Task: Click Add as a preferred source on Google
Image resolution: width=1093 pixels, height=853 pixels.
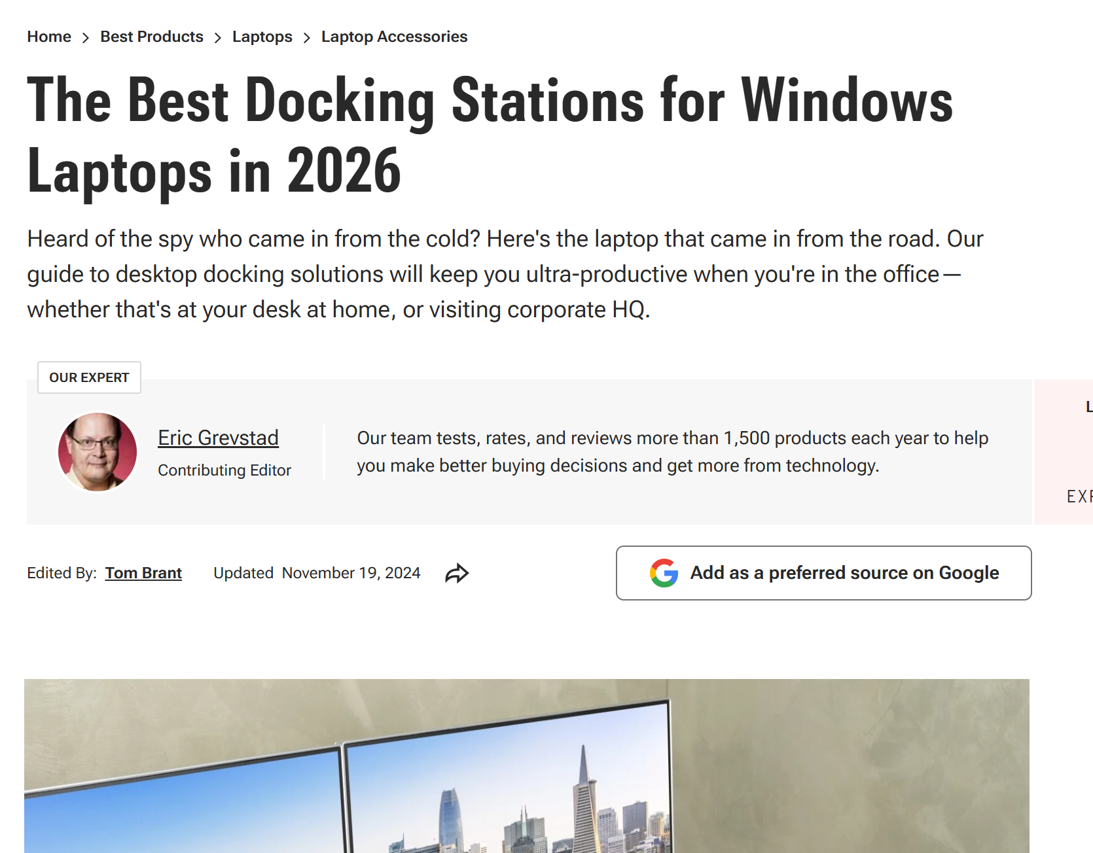Action: (x=823, y=573)
